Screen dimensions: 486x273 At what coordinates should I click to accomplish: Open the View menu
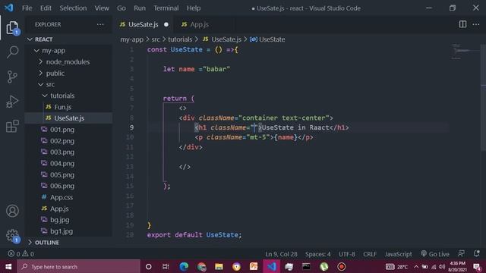102,8
